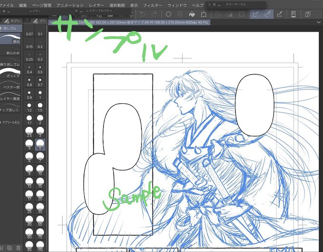
Task: Click the Undo arrow in the command bar
Action: coord(142,14)
